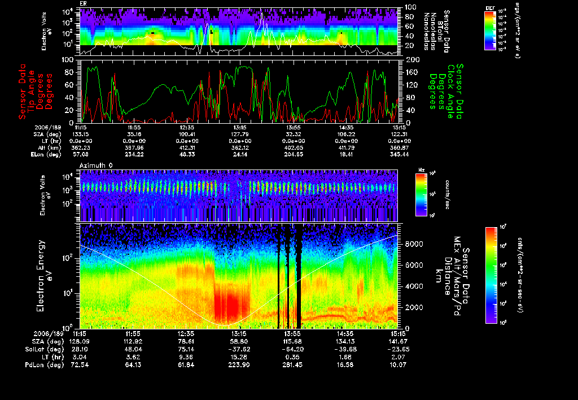Screen dimensions: 578x400
Task: Click 'ELon (deg)' row label
Action: pyautogui.click(x=46, y=155)
